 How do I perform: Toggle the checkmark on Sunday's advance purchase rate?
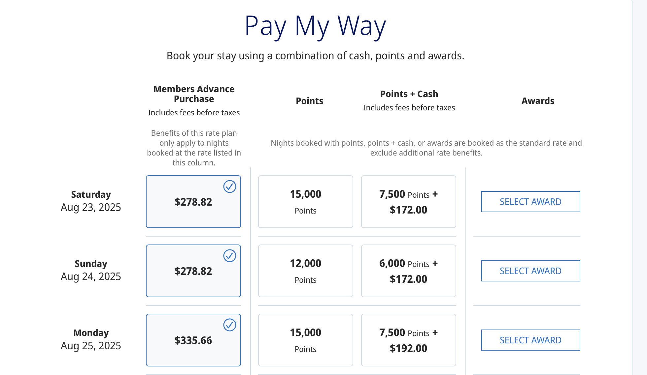pyautogui.click(x=229, y=256)
